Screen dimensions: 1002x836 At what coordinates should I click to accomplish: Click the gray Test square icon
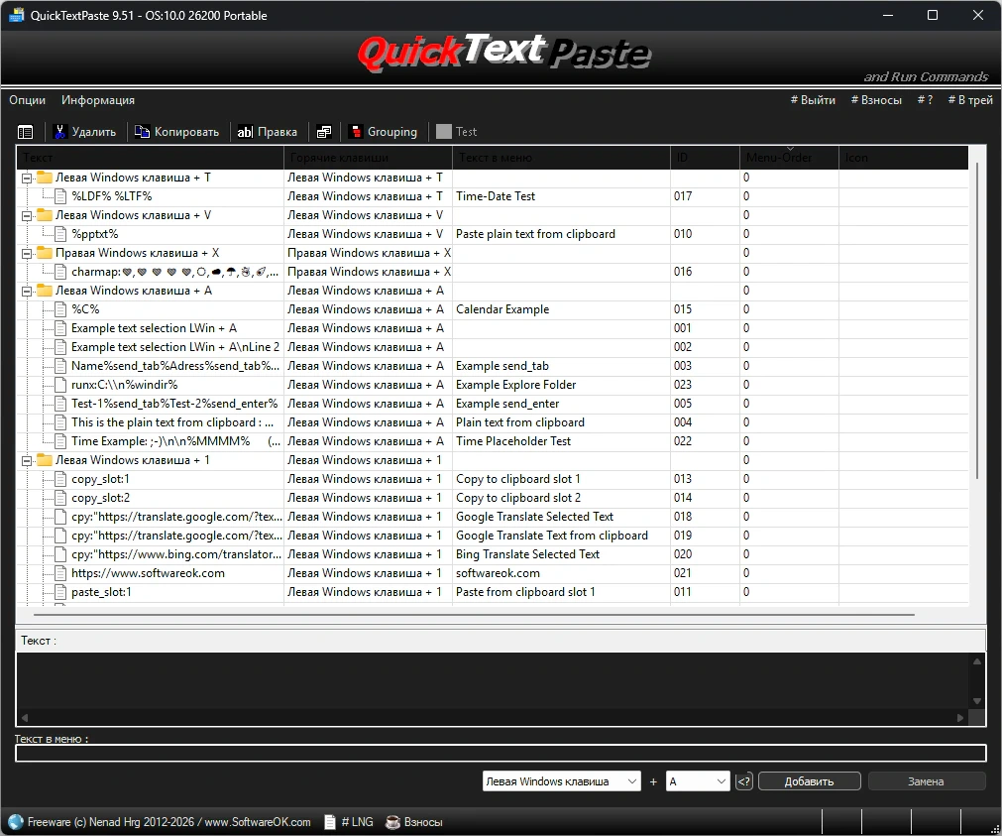443,131
